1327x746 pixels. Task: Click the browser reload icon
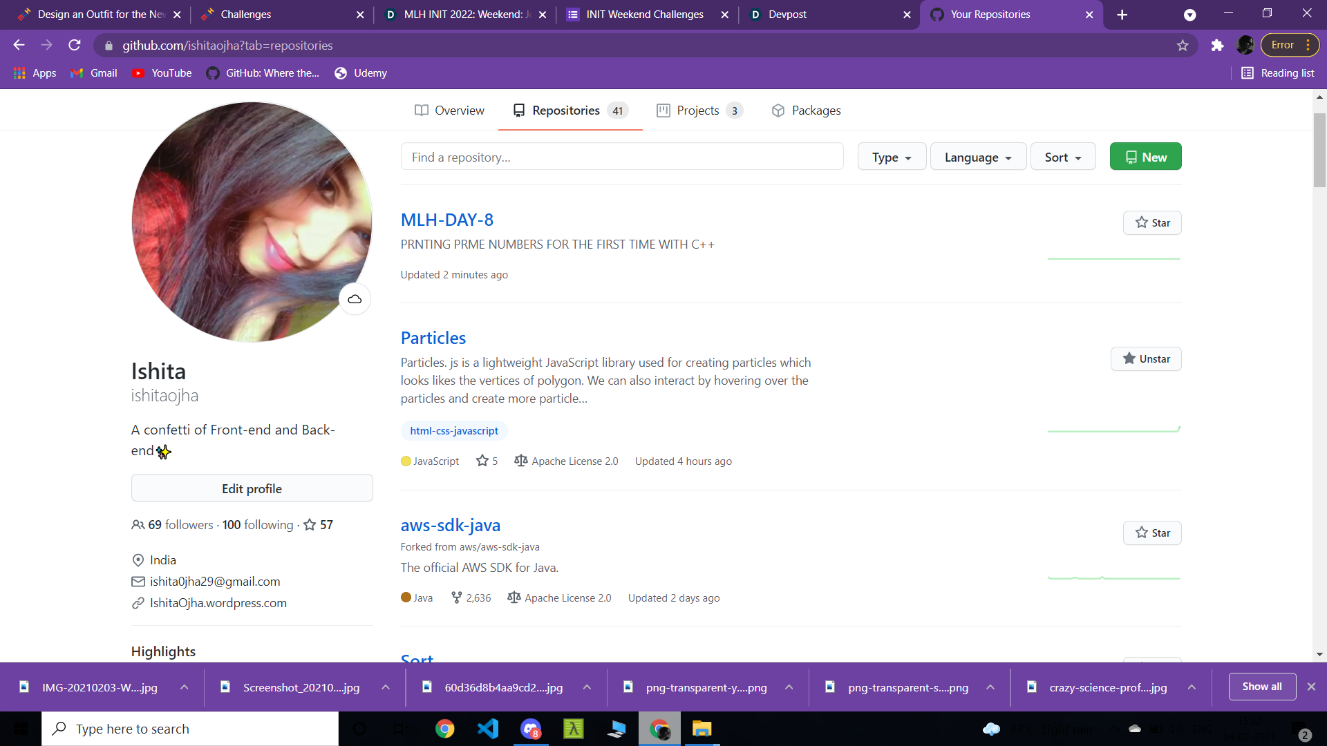[x=75, y=46]
